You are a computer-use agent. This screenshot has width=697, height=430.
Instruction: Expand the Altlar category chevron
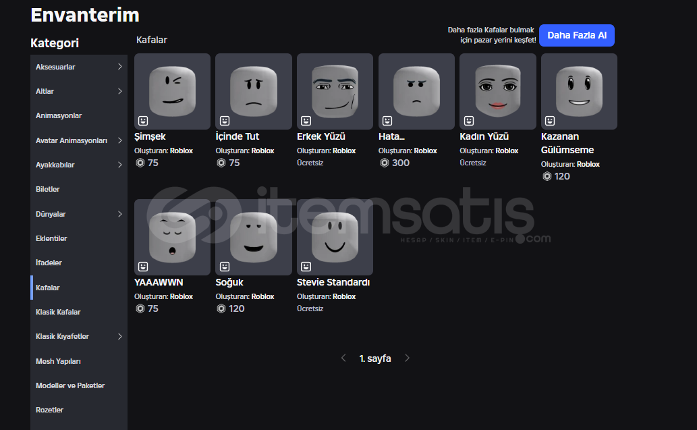(119, 91)
